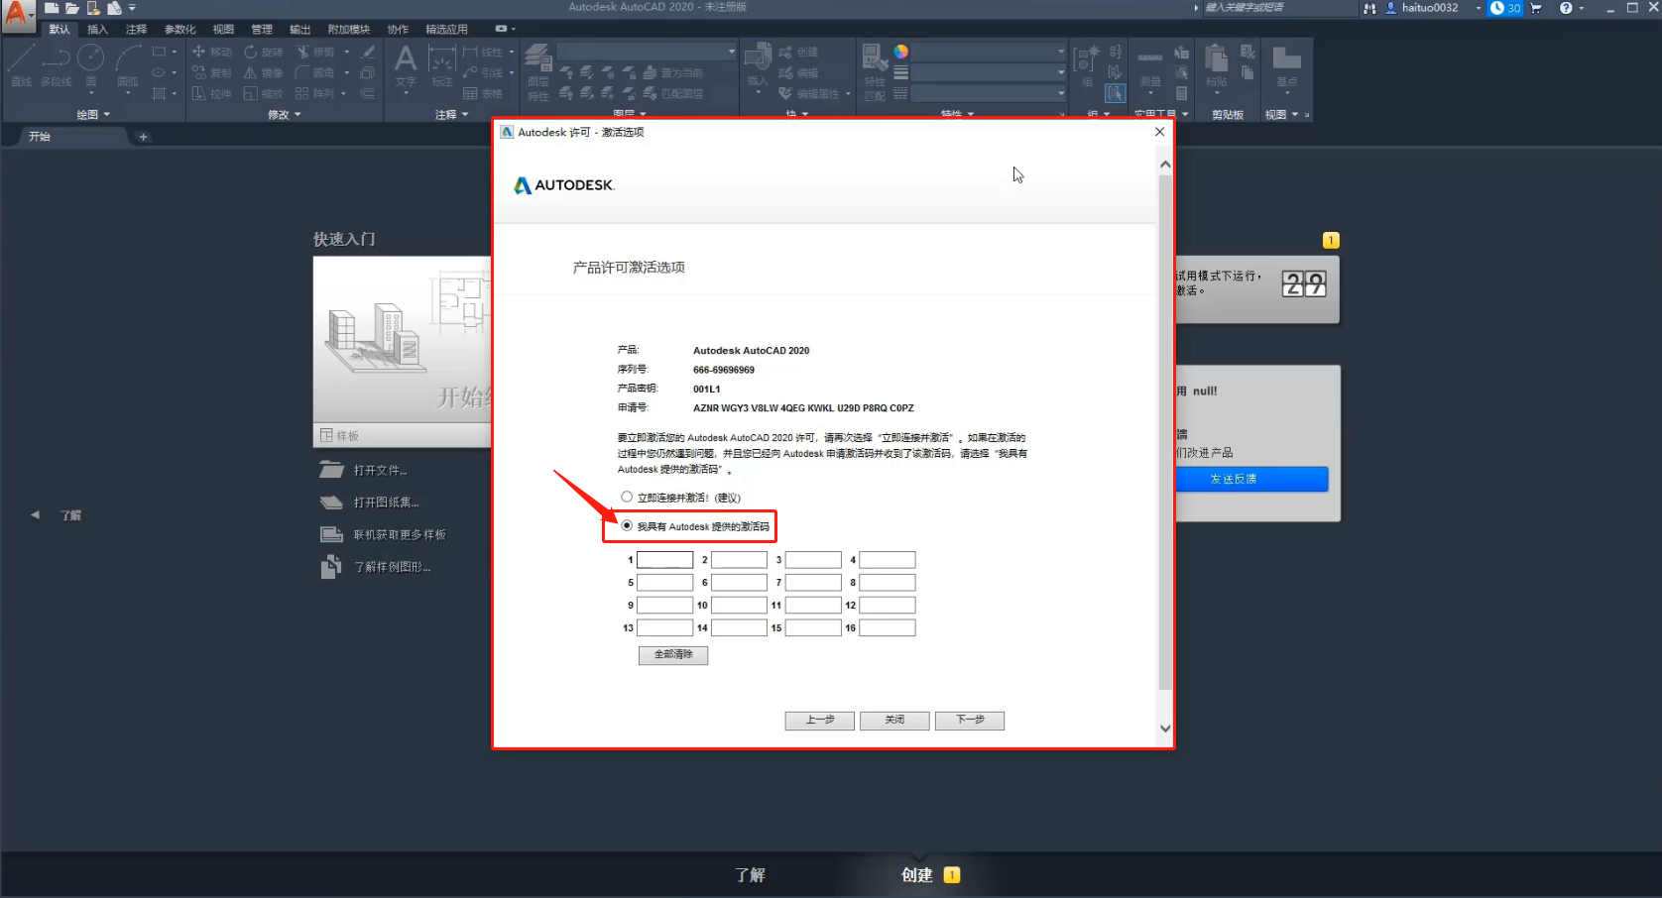
Task: Click the Close (关闭) dialog button
Action: click(x=895, y=720)
